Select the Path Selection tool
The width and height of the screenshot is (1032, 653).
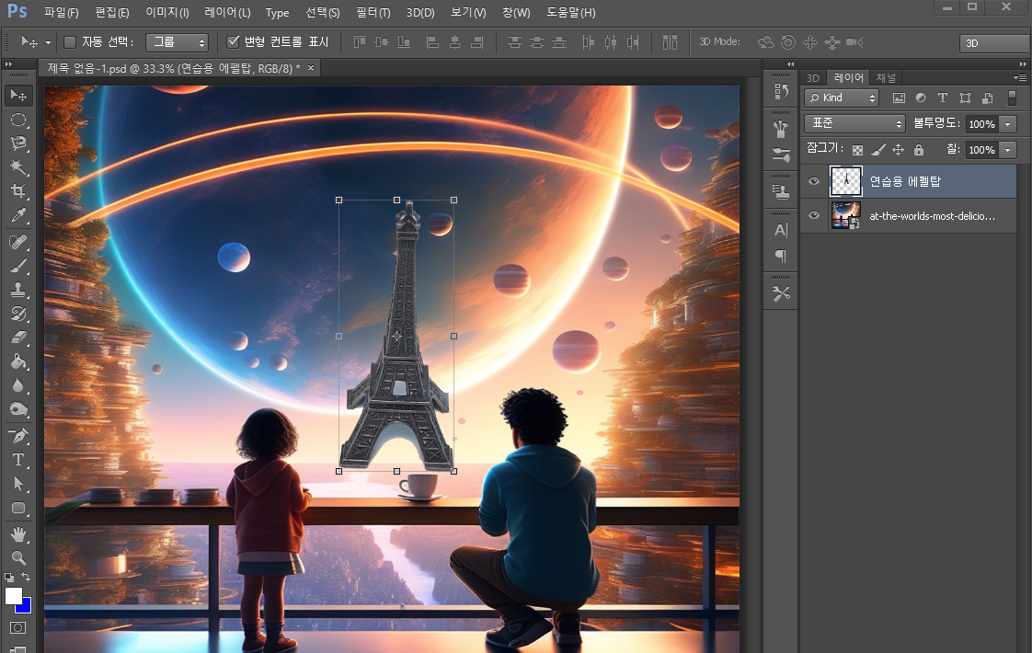(18, 484)
